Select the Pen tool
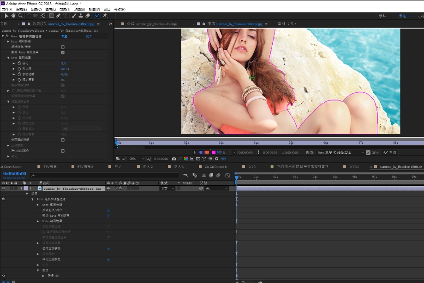This screenshot has width=424, height=283. (x=58, y=16)
